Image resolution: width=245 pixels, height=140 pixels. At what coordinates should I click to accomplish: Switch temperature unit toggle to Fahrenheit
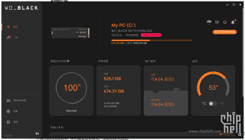click(213, 104)
